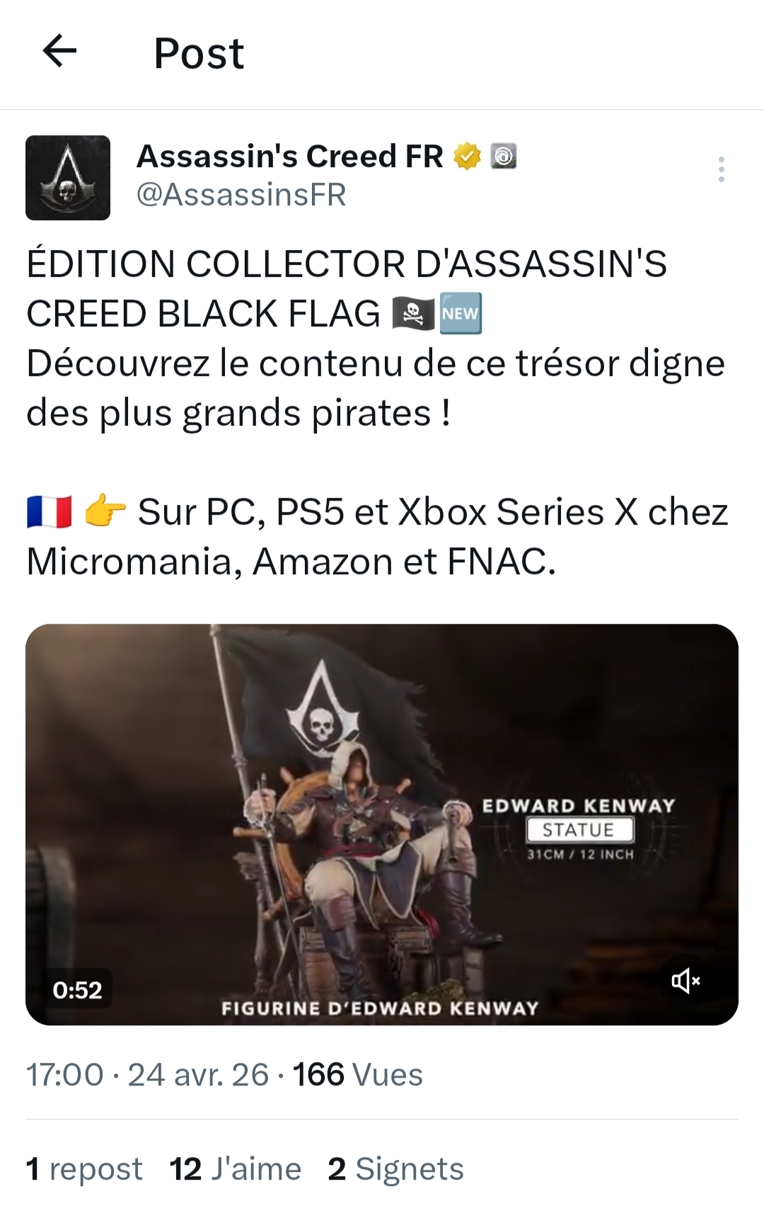The width and height of the screenshot is (764, 1230).
Task: View the 1 repost list
Action: pos(84,1169)
